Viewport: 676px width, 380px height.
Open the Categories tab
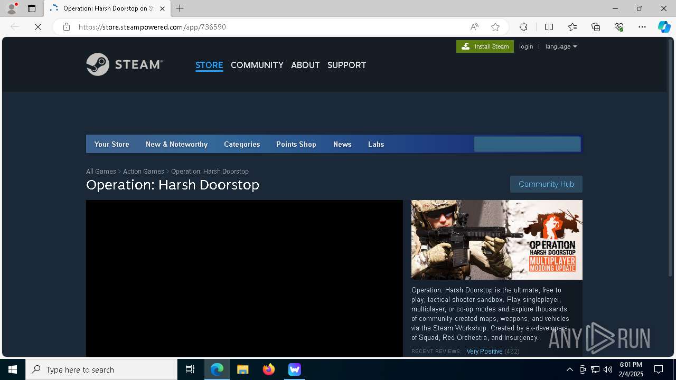[242, 144]
